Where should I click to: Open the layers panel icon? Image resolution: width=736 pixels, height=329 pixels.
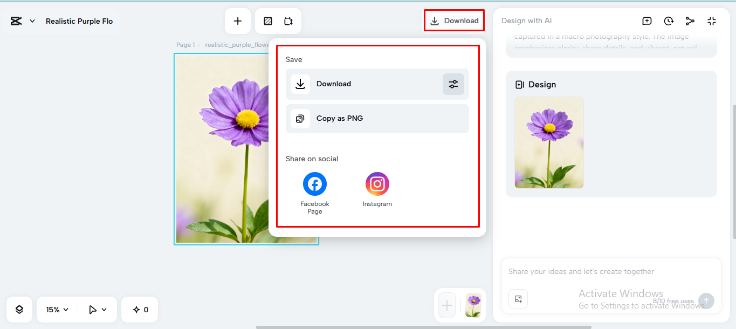19,310
